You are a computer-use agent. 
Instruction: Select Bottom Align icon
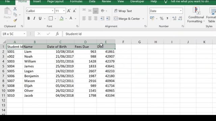(96, 11)
